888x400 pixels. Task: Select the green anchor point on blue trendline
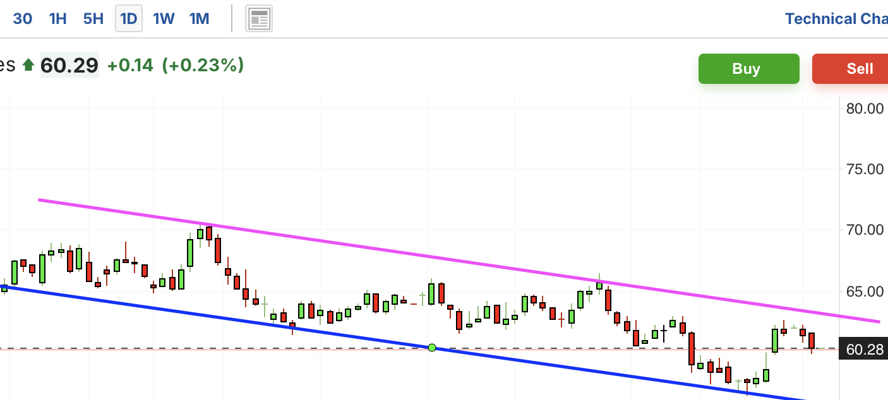coord(432,348)
